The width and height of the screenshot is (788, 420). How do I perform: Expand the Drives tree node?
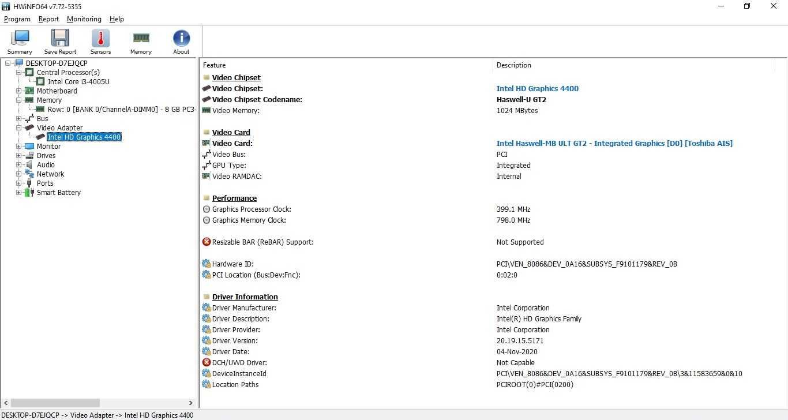[x=18, y=155]
